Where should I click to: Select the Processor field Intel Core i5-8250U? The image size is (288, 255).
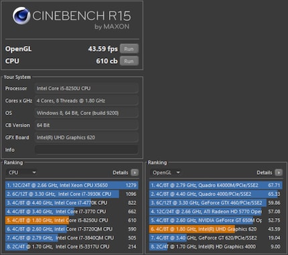[86, 88]
